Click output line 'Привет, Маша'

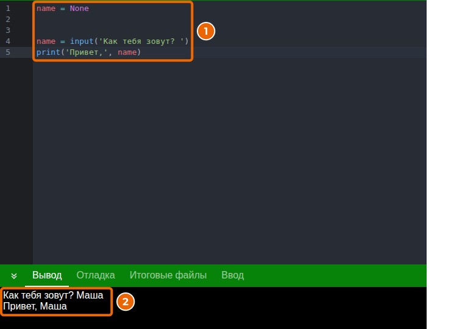pyautogui.click(x=35, y=306)
